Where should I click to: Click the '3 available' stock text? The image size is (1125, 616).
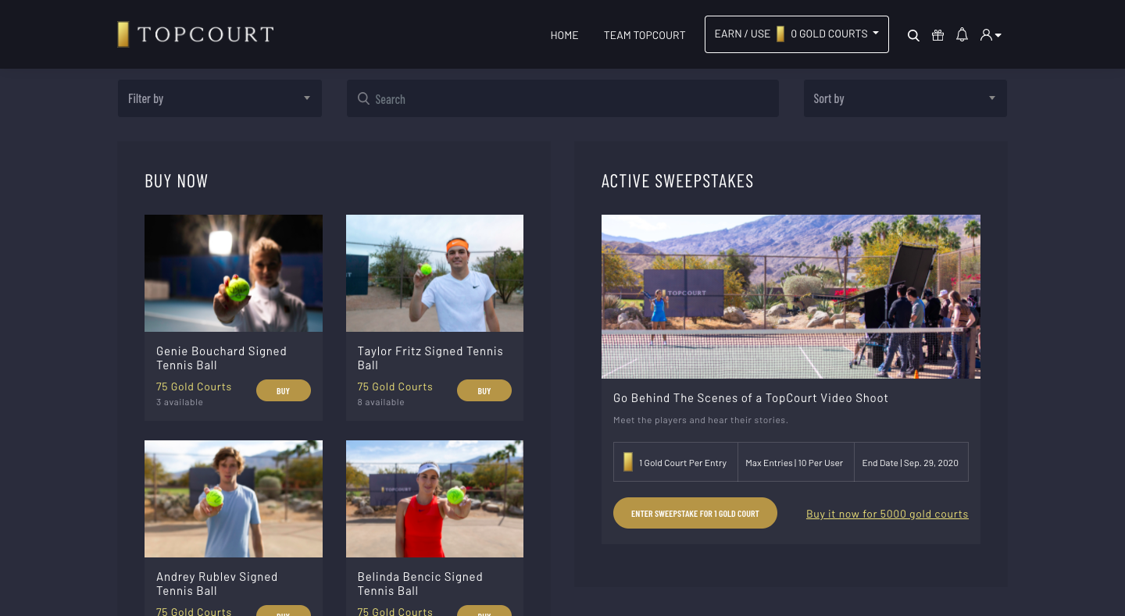[x=180, y=402]
